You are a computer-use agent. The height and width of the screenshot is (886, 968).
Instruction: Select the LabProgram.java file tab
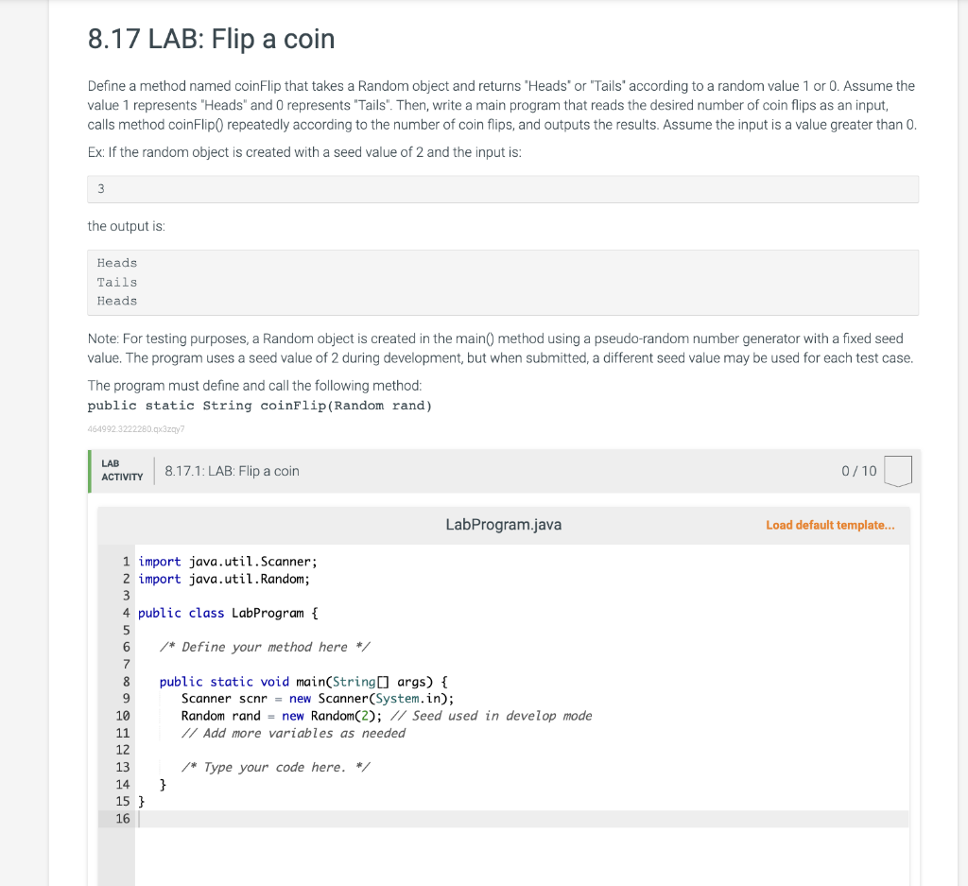click(503, 524)
